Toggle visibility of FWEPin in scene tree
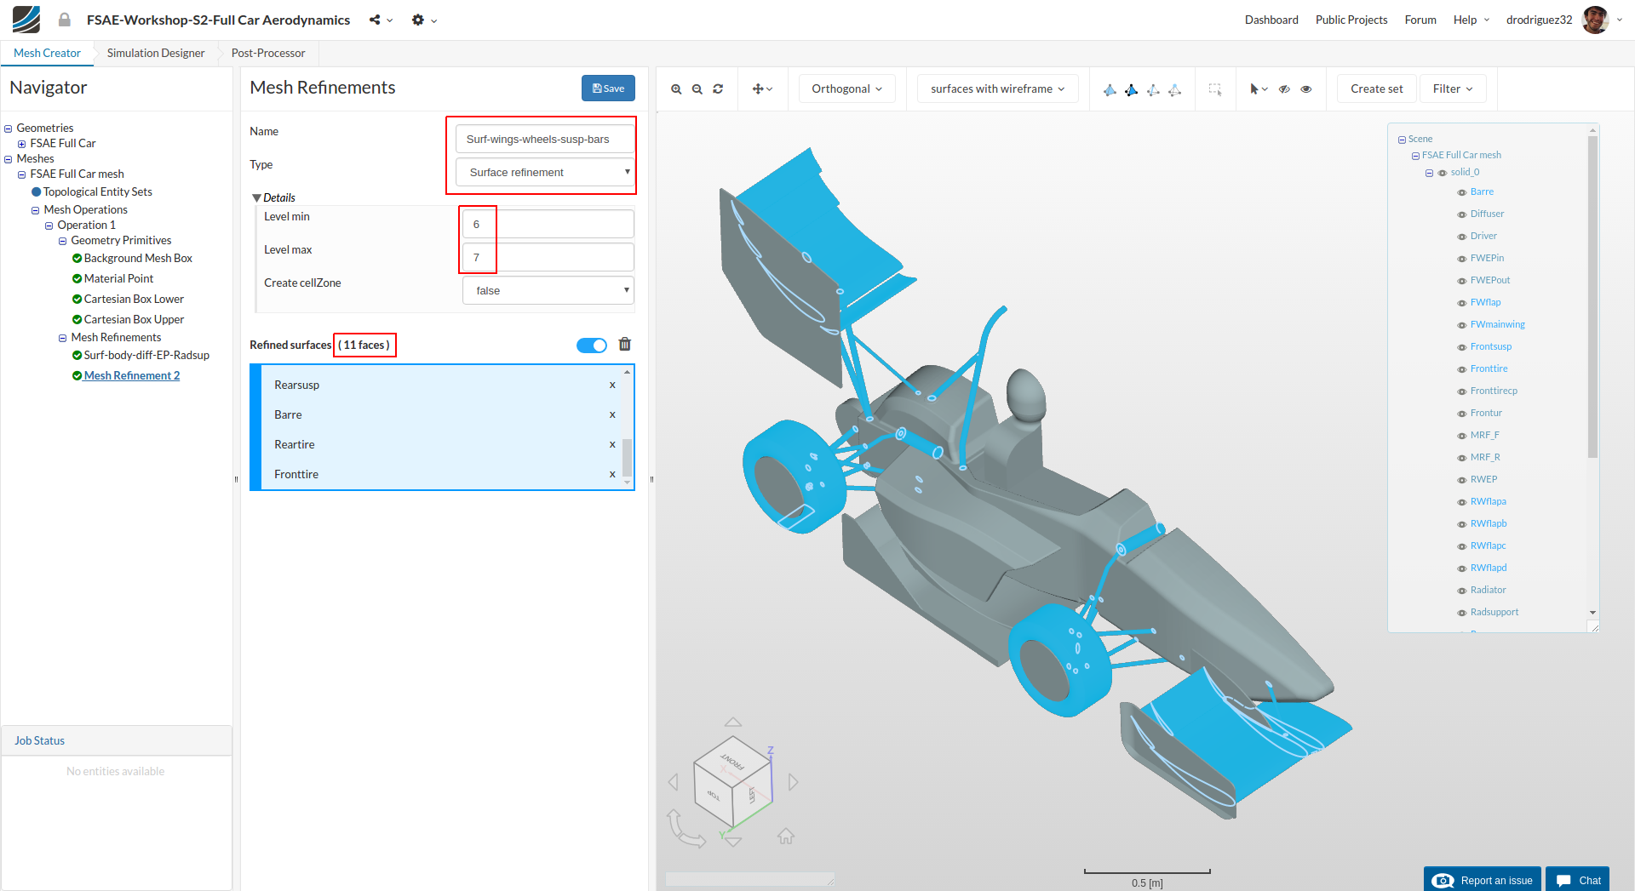Viewport: 1635px width, 891px height. [1462, 259]
